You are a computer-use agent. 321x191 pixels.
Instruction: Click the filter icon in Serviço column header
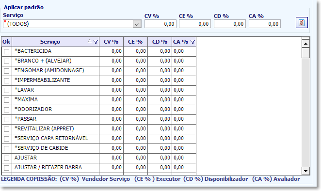coord(96,42)
